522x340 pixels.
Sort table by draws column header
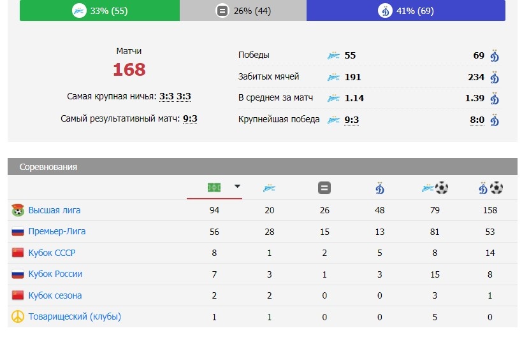pyautogui.click(x=324, y=188)
